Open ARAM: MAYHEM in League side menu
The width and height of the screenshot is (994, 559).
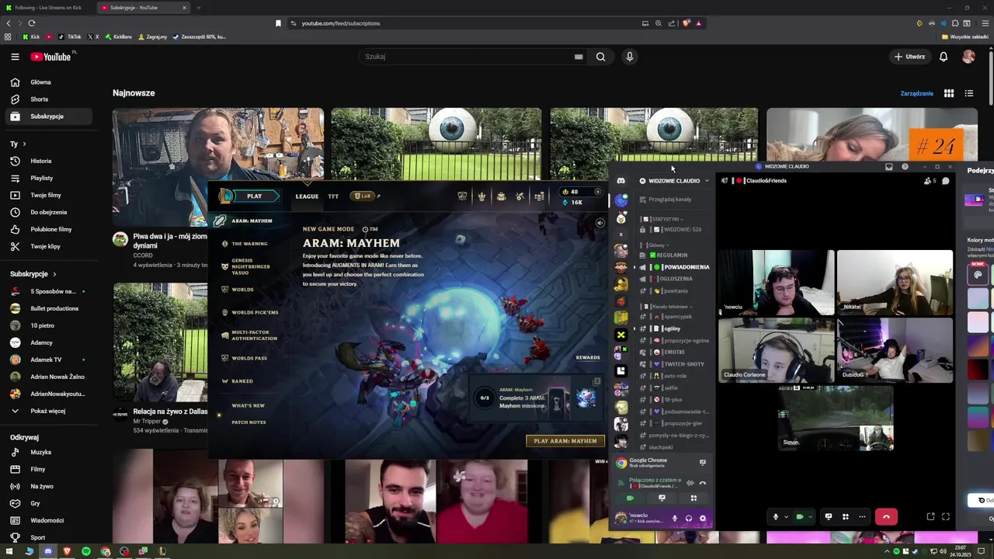(252, 220)
